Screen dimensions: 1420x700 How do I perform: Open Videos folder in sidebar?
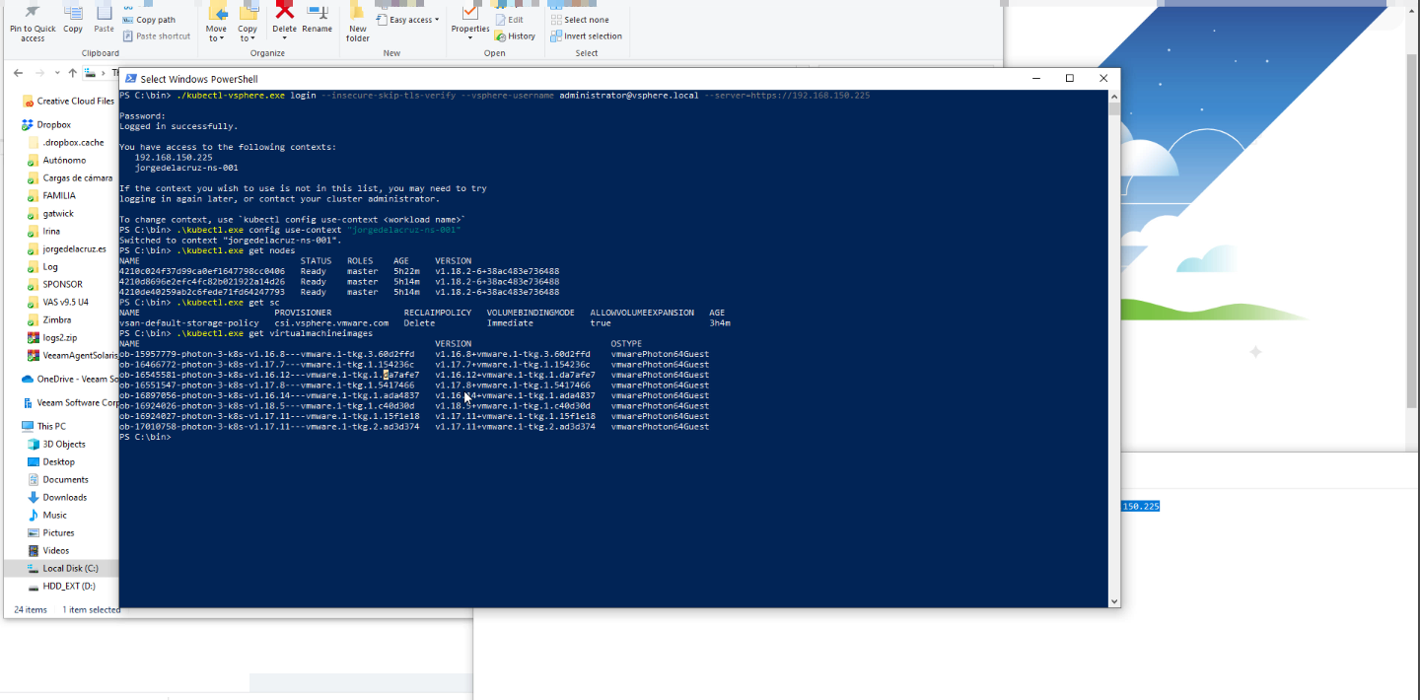point(48,550)
